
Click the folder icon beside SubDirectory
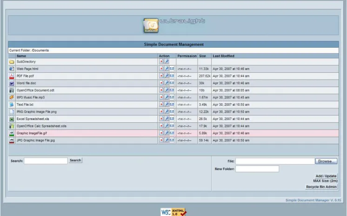tap(12, 62)
